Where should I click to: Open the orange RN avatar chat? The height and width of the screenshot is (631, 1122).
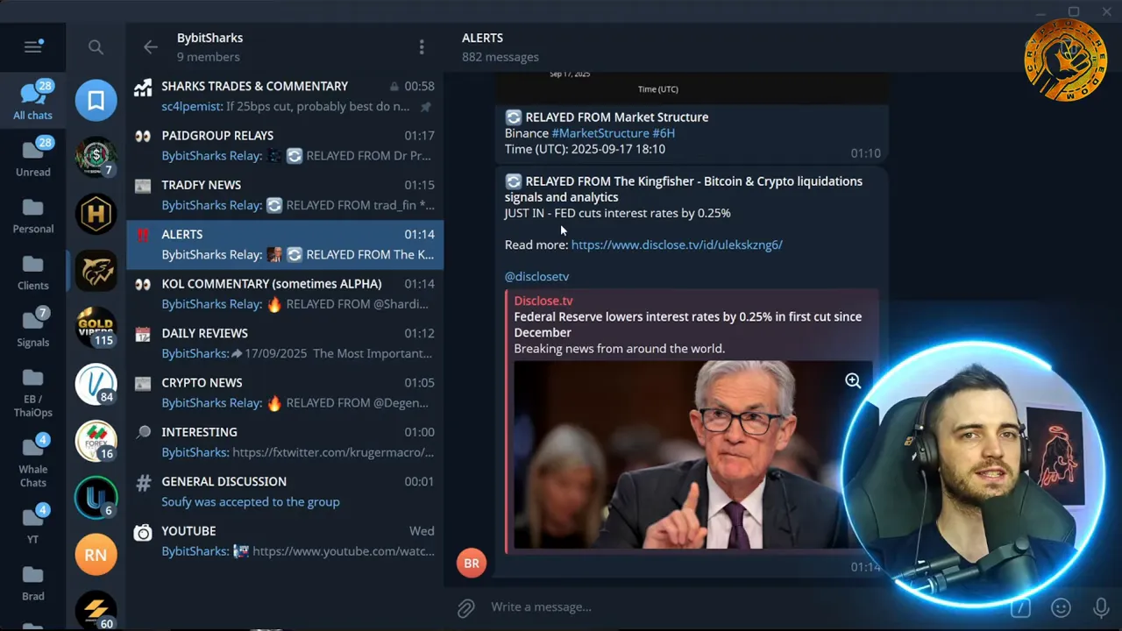[x=96, y=556]
